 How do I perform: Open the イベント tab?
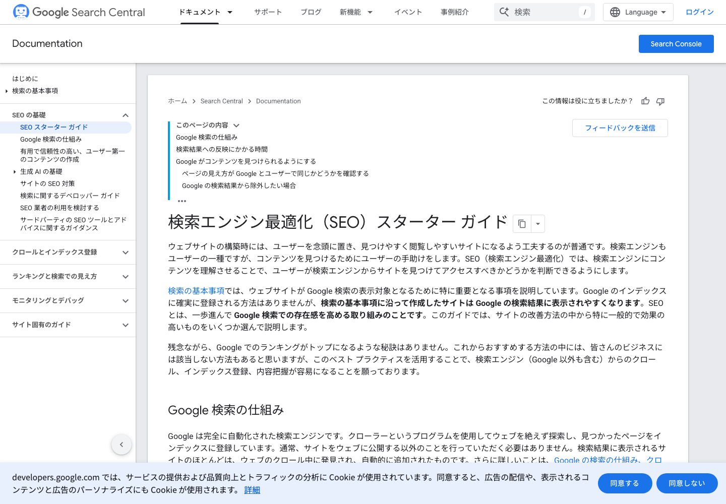(408, 12)
